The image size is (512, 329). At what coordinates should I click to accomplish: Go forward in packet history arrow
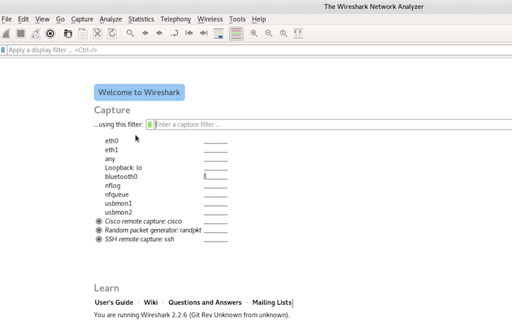pos(159,33)
